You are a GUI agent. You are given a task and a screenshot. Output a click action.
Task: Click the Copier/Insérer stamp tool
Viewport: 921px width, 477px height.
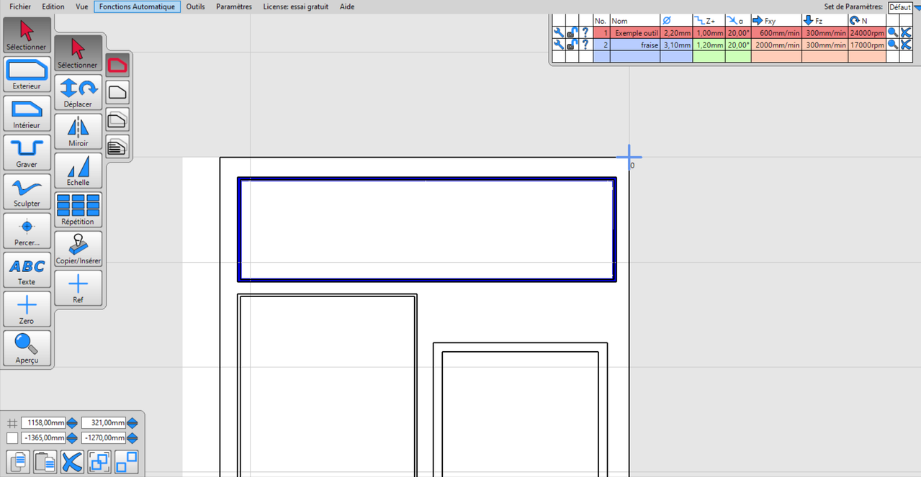pyautogui.click(x=78, y=250)
